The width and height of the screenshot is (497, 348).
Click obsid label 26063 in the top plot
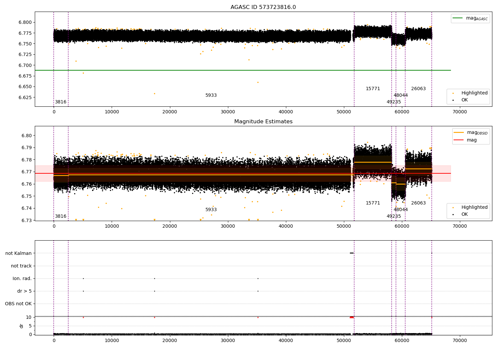click(x=418, y=89)
